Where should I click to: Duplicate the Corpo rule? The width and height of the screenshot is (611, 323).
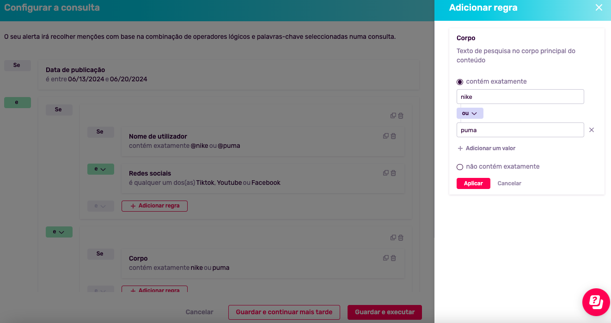[x=385, y=258]
